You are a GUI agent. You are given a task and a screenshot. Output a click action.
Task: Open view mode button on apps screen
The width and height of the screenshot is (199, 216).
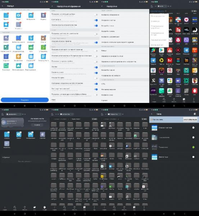point(194,11)
